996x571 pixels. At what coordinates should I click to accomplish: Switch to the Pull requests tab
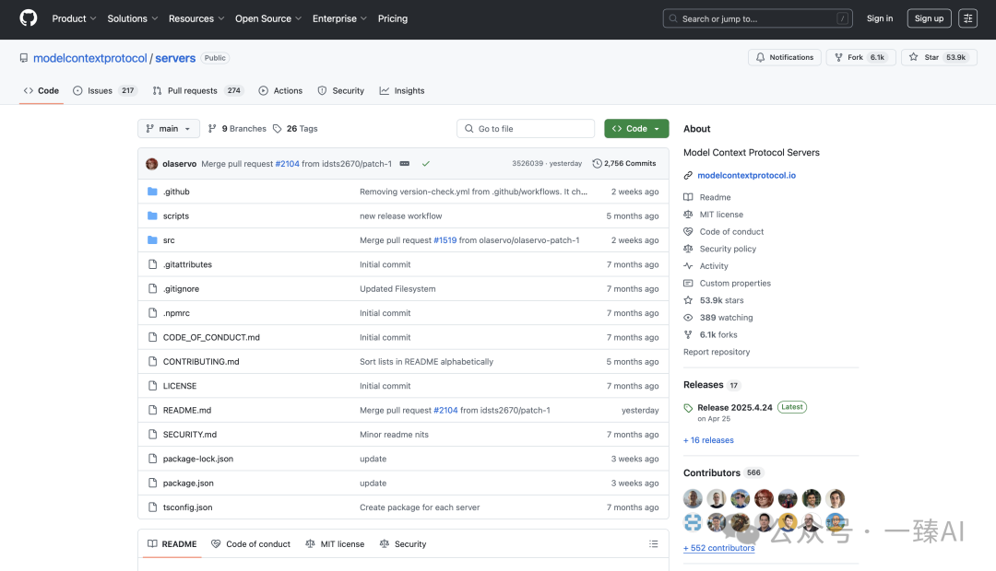coord(197,91)
